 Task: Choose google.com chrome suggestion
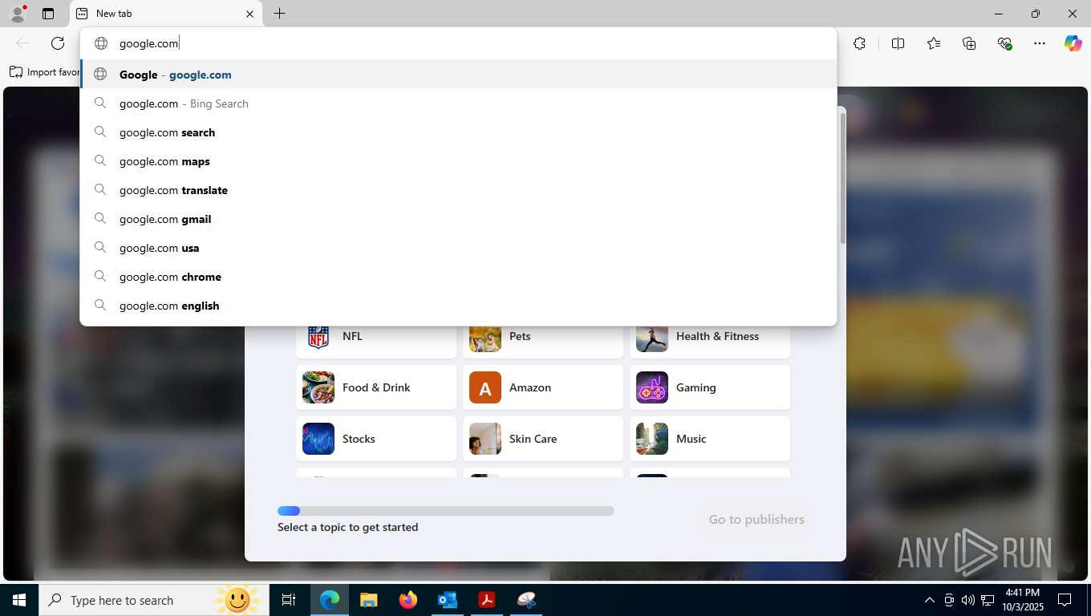tap(459, 277)
